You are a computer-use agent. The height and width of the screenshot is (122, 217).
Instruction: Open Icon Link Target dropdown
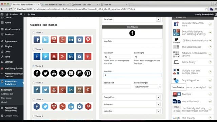pos(148,87)
